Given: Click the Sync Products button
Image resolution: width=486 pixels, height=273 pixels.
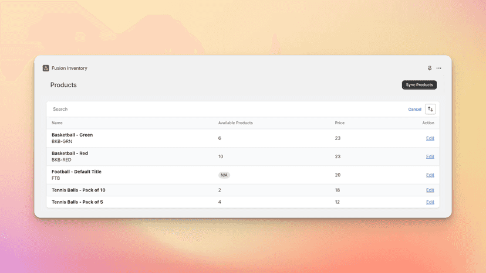Looking at the screenshot, I should 419,85.
